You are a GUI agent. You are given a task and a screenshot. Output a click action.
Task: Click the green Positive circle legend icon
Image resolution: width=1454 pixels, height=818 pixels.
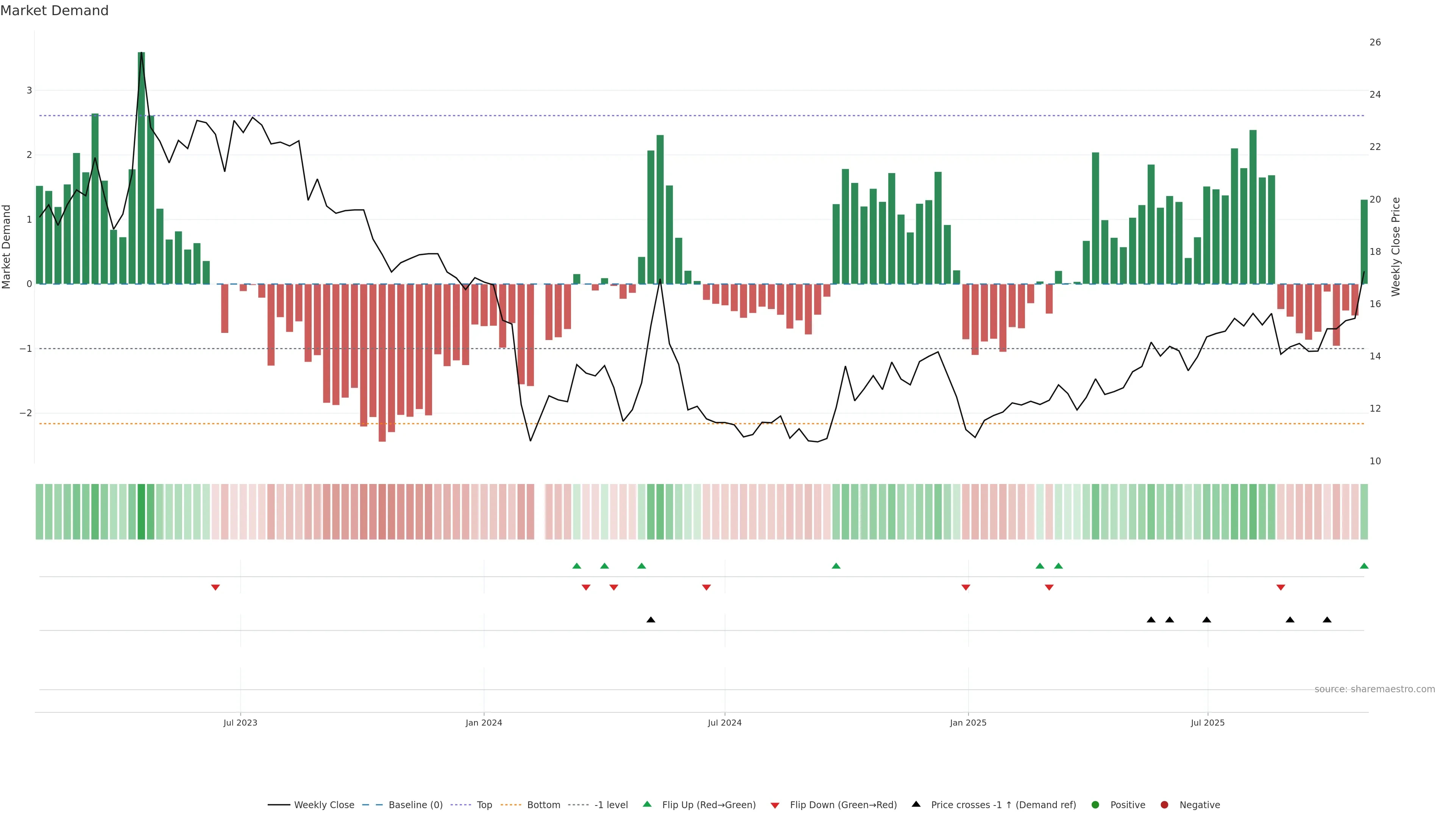click(x=1095, y=805)
